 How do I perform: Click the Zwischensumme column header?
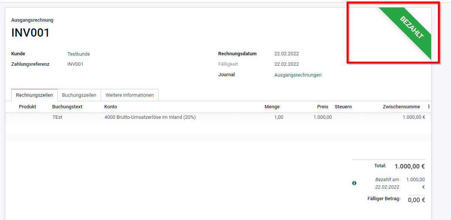(x=401, y=106)
